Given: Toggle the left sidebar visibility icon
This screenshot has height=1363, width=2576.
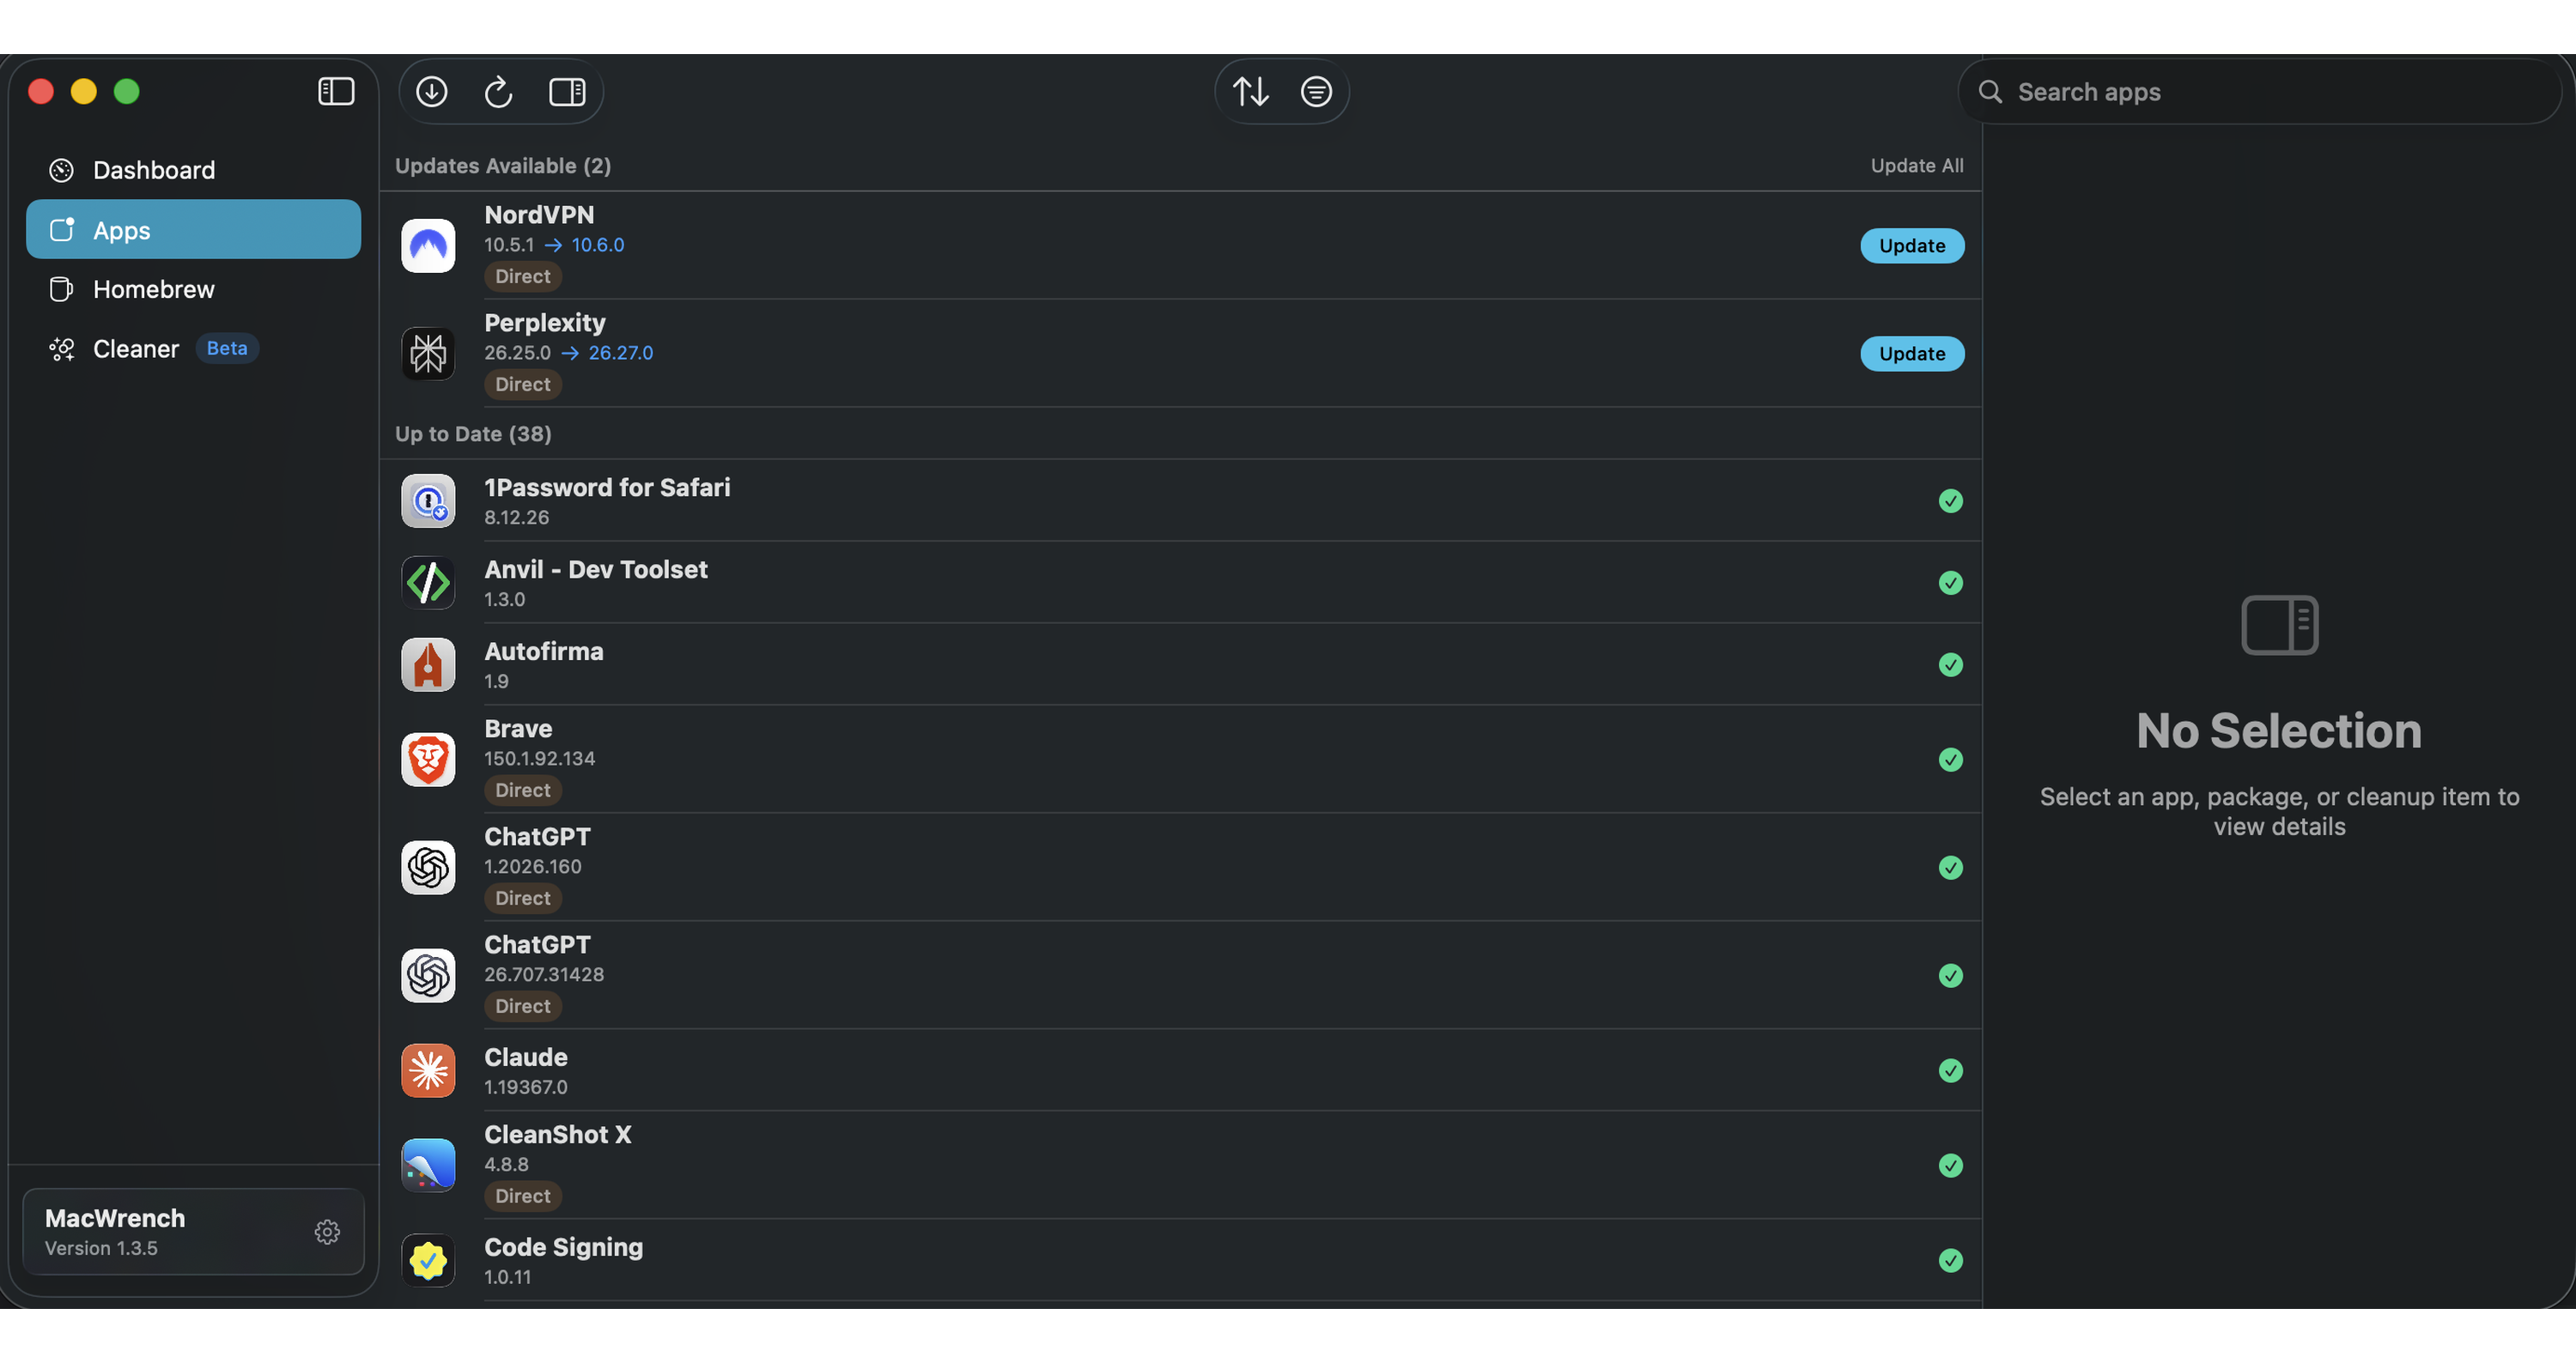Looking at the screenshot, I should [x=336, y=92].
